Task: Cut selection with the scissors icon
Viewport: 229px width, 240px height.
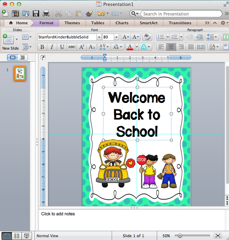Action: point(58,13)
